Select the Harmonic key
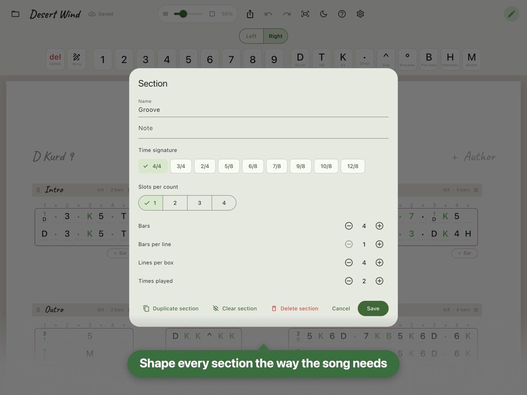 tap(450, 59)
